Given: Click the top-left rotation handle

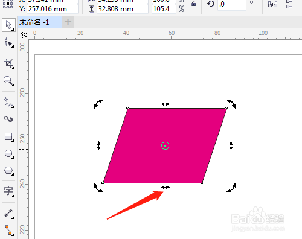Looking at the screenshot, I should [98, 104].
